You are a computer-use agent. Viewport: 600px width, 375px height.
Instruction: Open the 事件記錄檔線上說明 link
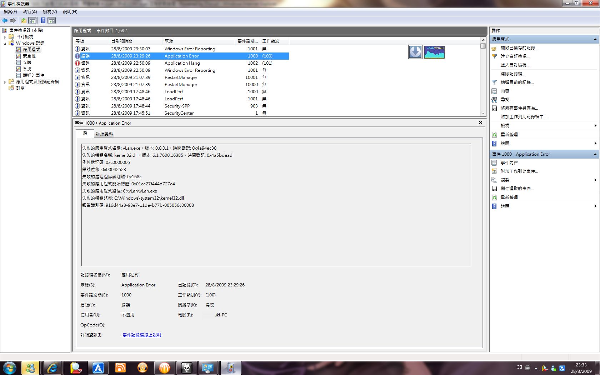[x=142, y=335]
